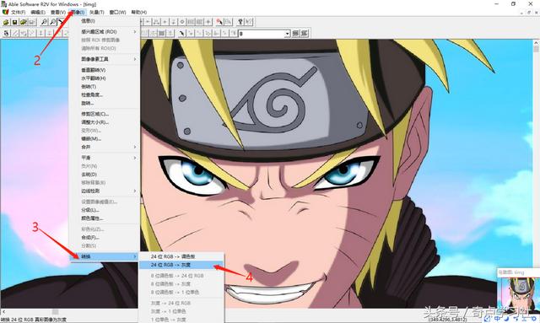Choose 颜色属性... menu item
This screenshot has width=540, height=323.
tap(105, 218)
